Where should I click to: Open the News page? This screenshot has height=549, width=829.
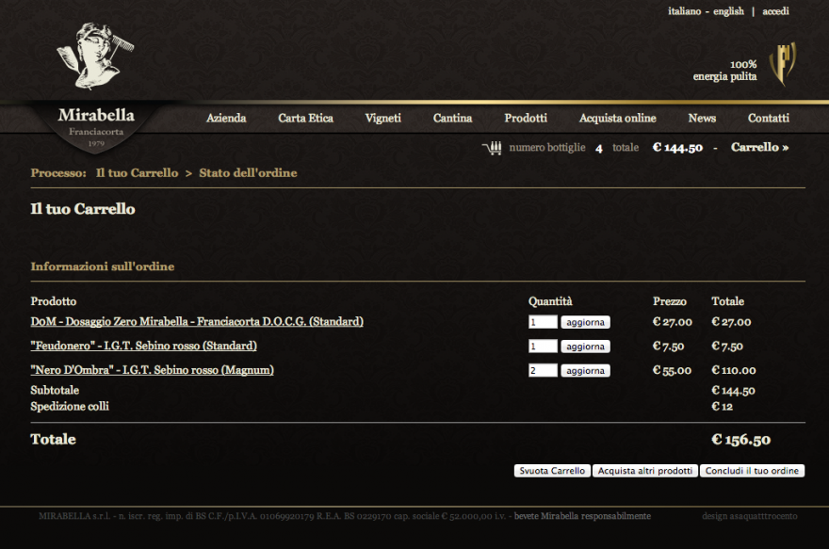[x=702, y=118]
